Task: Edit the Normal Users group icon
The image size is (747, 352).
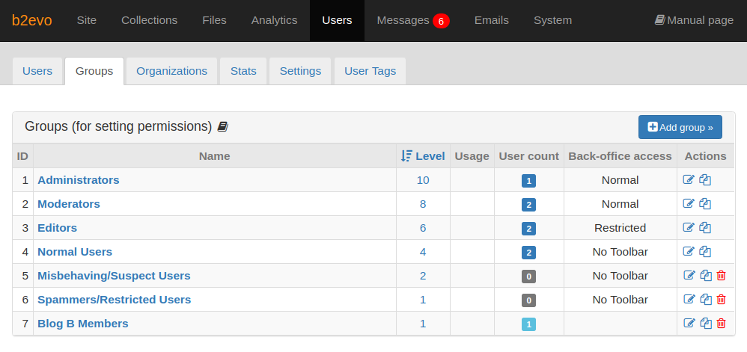Action: pos(689,251)
